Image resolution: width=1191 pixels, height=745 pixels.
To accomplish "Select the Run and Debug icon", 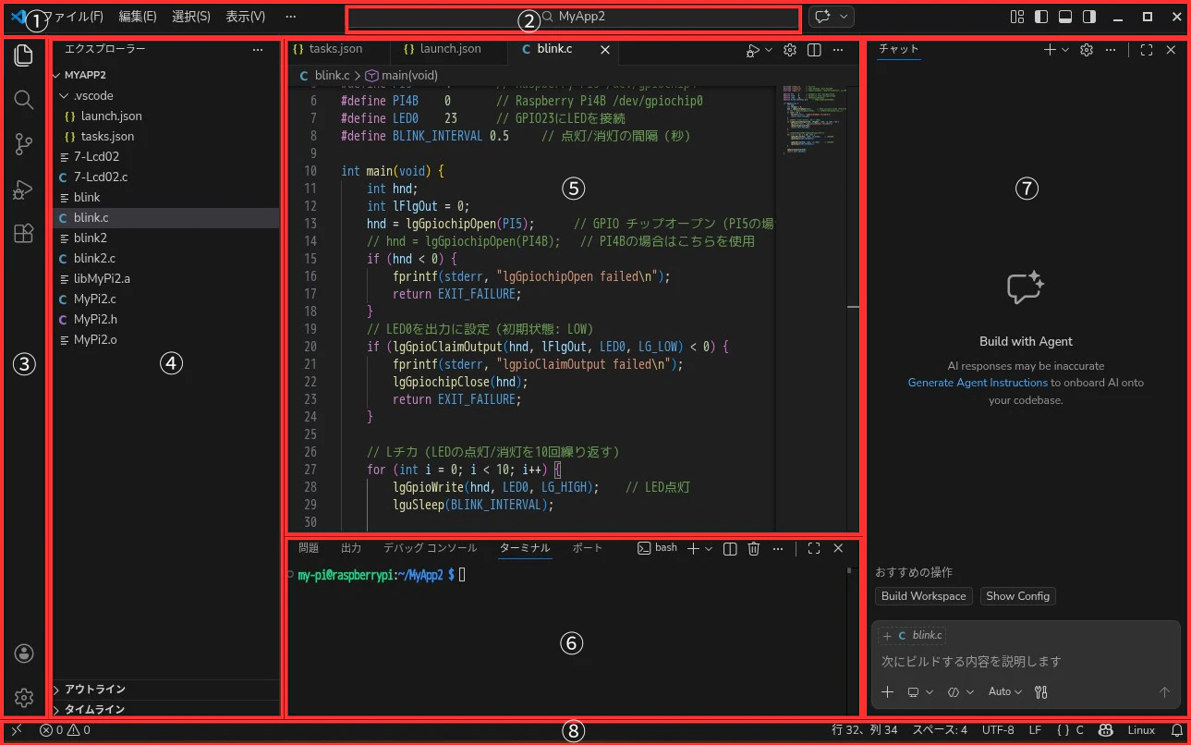I will (x=23, y=189).
